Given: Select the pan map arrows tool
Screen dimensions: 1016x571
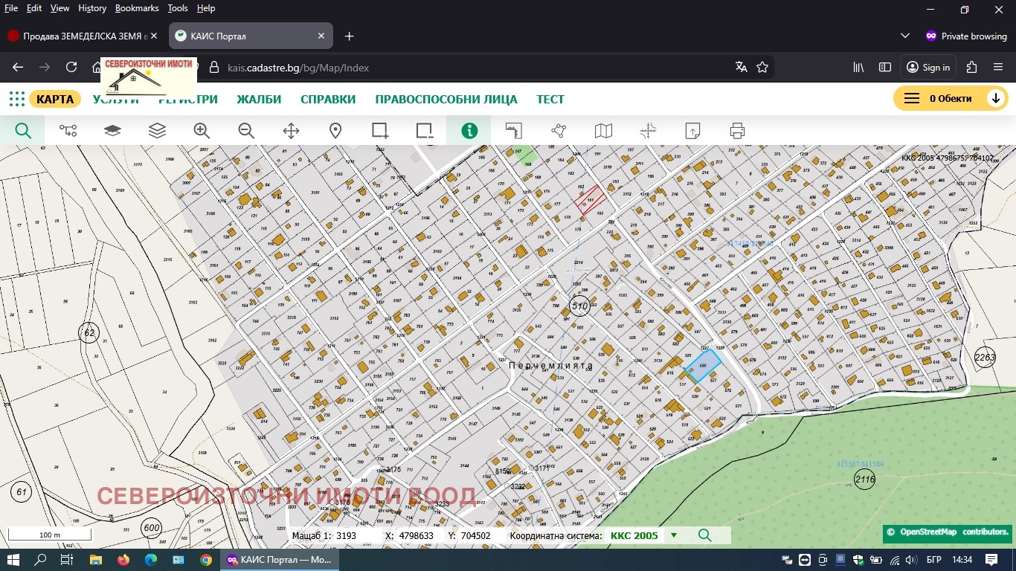Looking at the screenshot, I should point(291,131).
